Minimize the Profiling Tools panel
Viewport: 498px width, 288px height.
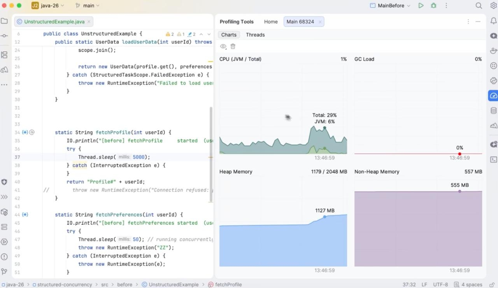[x=478, y=22]
